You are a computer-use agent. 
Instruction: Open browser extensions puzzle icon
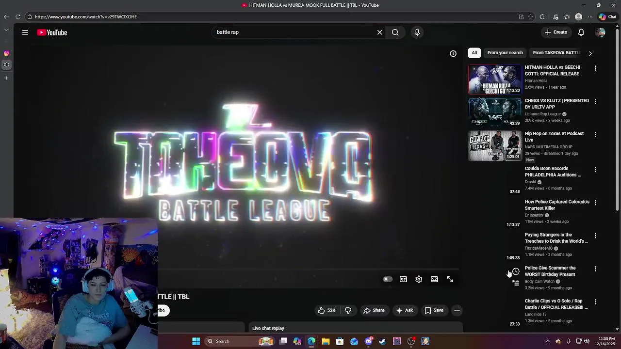tap(542, 17)
